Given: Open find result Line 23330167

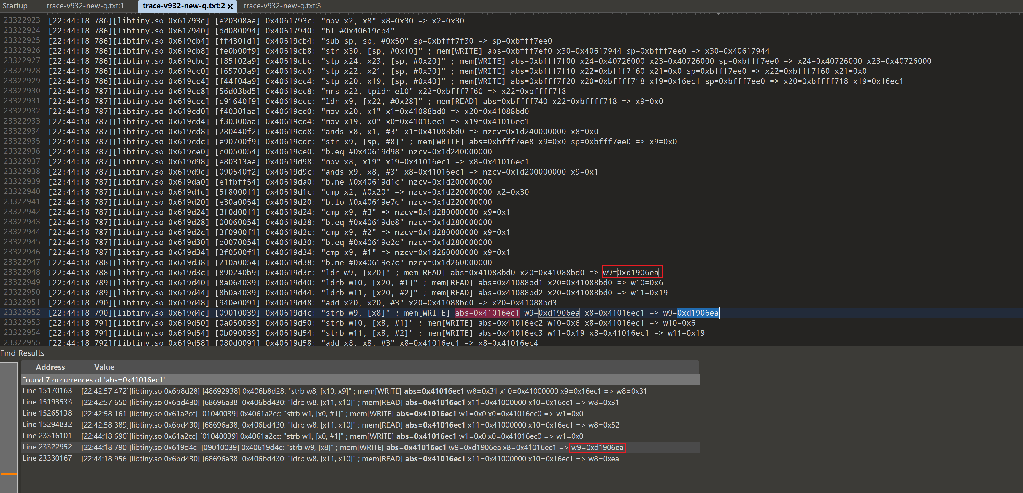Looking at the screenshot, I should tap(360, 459).
